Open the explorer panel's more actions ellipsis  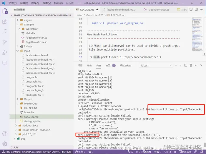(69, 9)
